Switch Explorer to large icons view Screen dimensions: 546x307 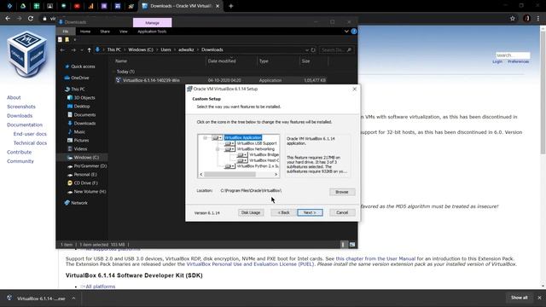(352, 245)
